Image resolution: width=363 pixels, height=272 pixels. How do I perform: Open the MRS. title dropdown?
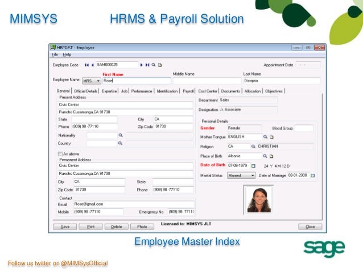point(92,81)
